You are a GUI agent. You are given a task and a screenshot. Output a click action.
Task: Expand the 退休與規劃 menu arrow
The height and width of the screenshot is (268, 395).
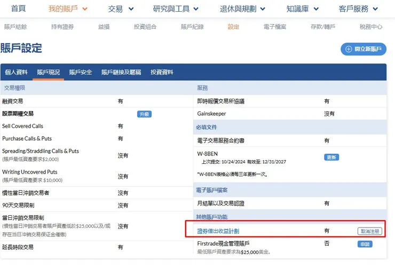263,9
